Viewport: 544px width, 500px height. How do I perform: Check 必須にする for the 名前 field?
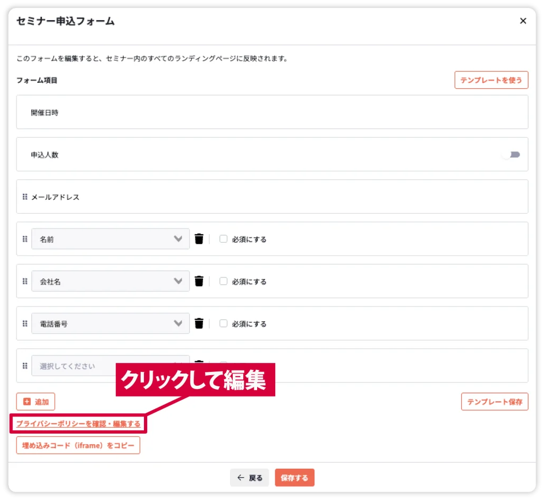(224, 239)
